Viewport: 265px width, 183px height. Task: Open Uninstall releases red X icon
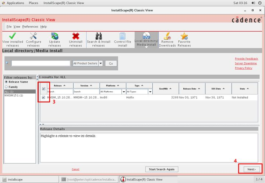point(76,36)
